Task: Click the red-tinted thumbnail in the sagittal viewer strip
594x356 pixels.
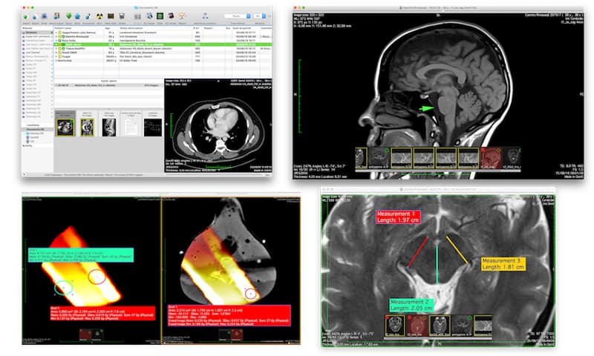Action: (491, 158)
